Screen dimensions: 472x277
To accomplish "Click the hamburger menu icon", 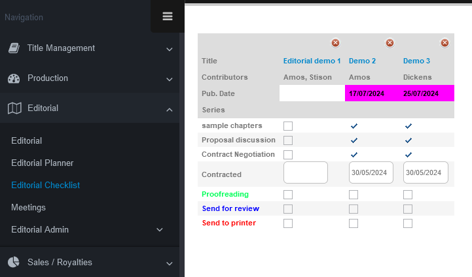I will pyautogui.click(x=168, y=16).
